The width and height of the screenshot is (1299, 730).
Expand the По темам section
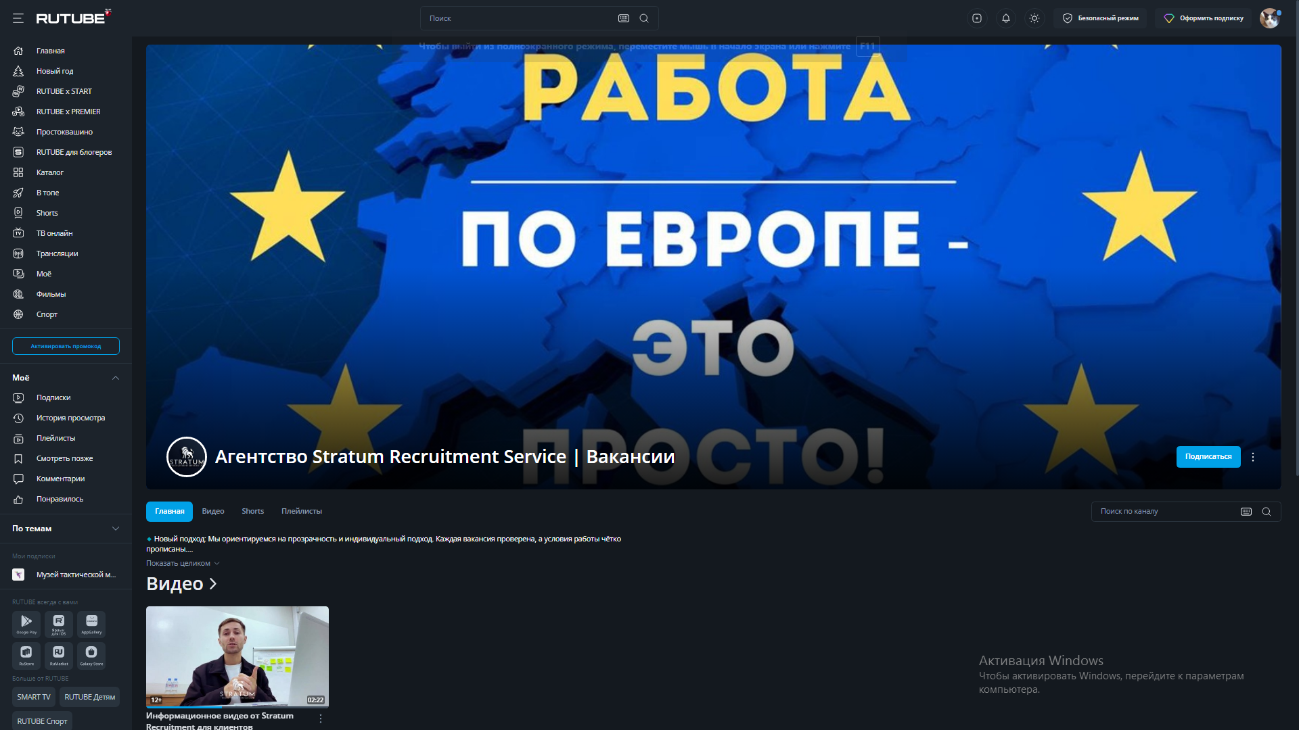point(116,529)
